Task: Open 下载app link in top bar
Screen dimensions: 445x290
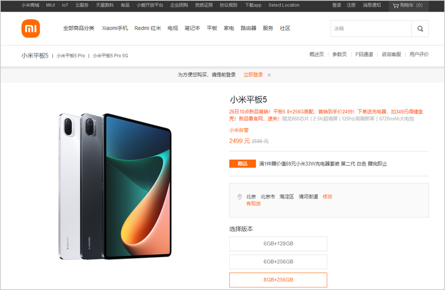Action: click(x=253, y=5)
